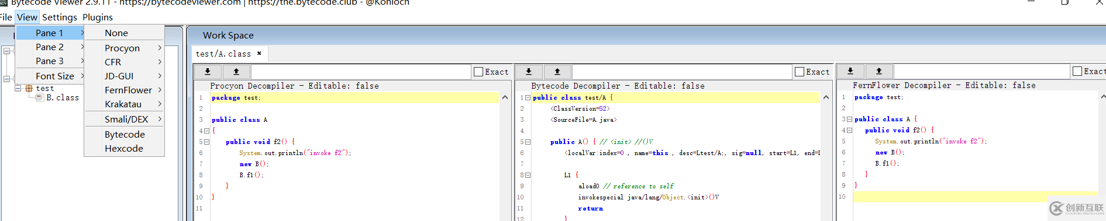Expand the Procyon submenu
This screenshot has width=1106, height=221.
pyautogui.click(x=124, y=48)
